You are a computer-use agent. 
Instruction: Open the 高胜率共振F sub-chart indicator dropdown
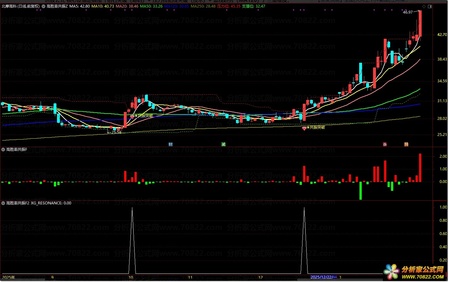click(x=3, y=150)
